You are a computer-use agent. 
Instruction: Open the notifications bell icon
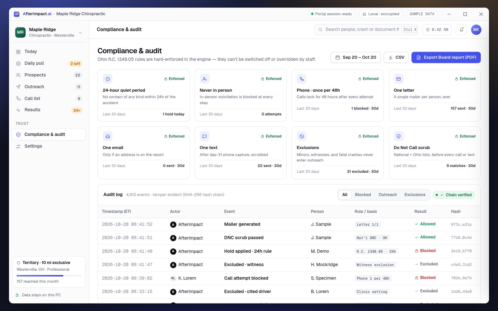pyautogui.click(x=461, y=30)
